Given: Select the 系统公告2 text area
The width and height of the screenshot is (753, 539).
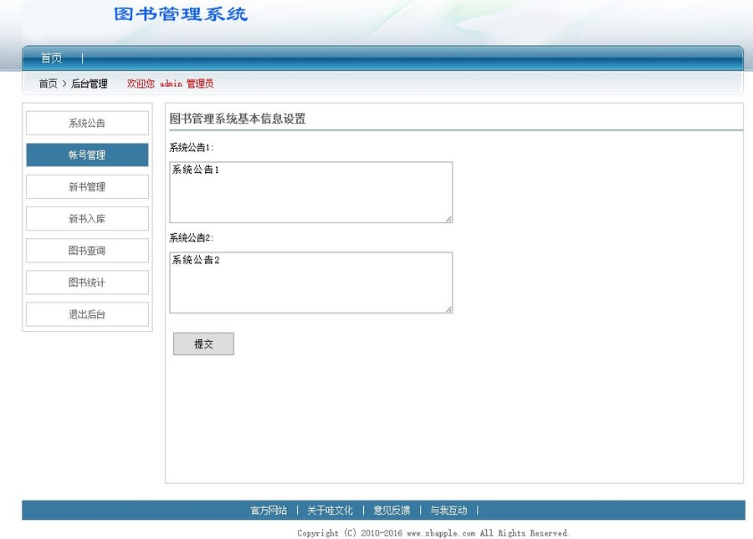Looking at the screenshot, I should click(x=310, y=282).
